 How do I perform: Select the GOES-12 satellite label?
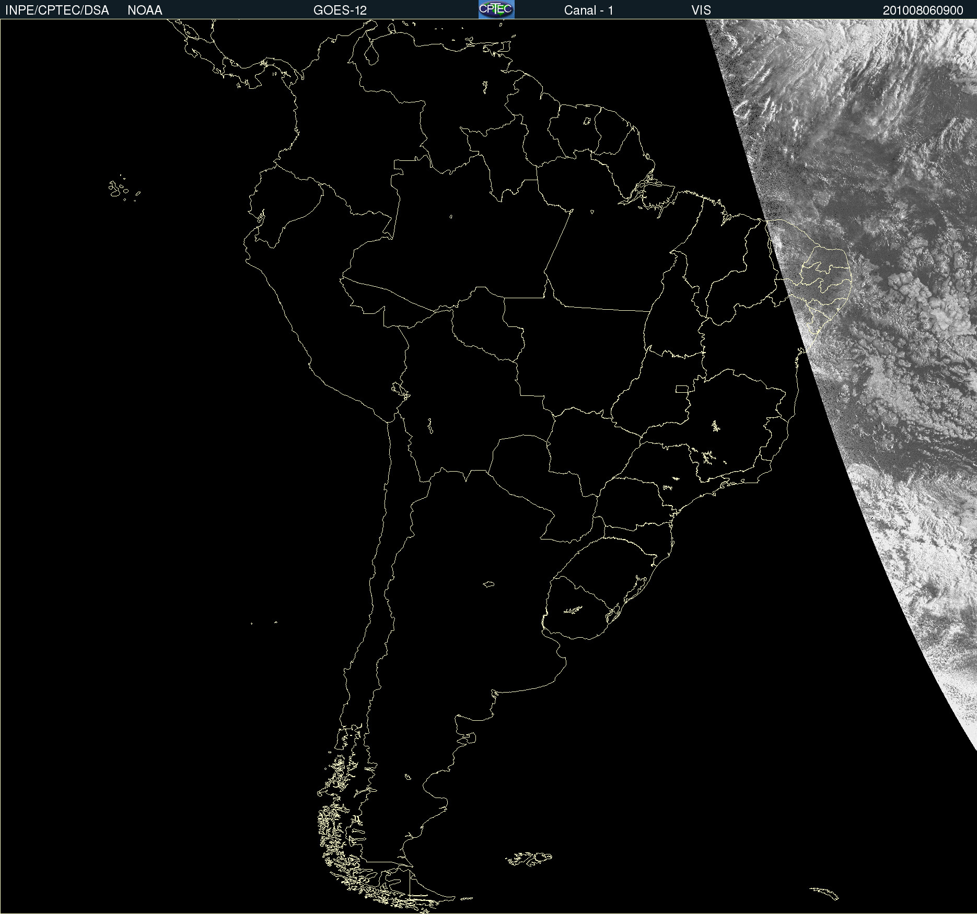coord(340,10)
